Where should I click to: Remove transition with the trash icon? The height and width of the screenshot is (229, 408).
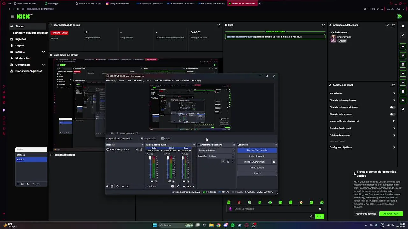[228, 161]
